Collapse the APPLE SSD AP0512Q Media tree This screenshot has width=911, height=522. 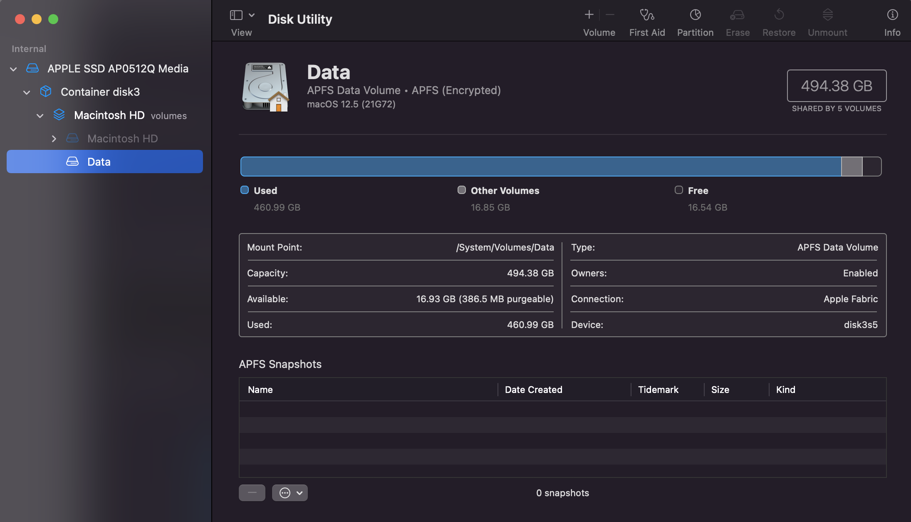coord(13,69)
